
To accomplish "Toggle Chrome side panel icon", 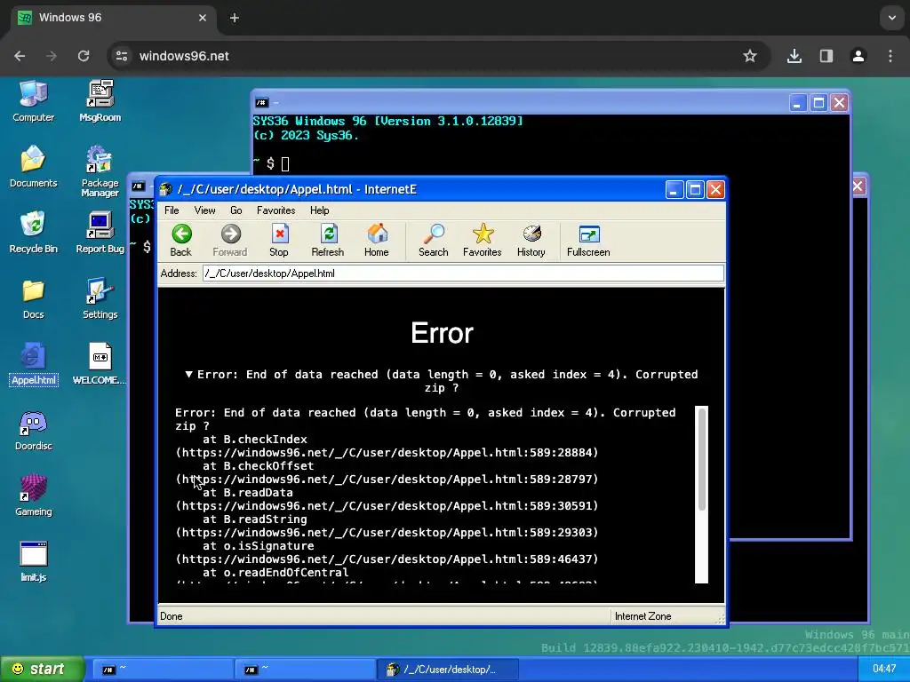I will (x=826, y=56).
